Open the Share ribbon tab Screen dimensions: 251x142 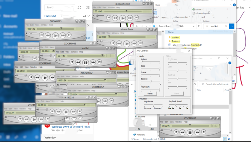click(158, 5)
